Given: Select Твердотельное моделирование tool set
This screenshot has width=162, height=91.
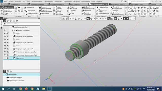Looking at the screenshot, I should click(7, 8).
